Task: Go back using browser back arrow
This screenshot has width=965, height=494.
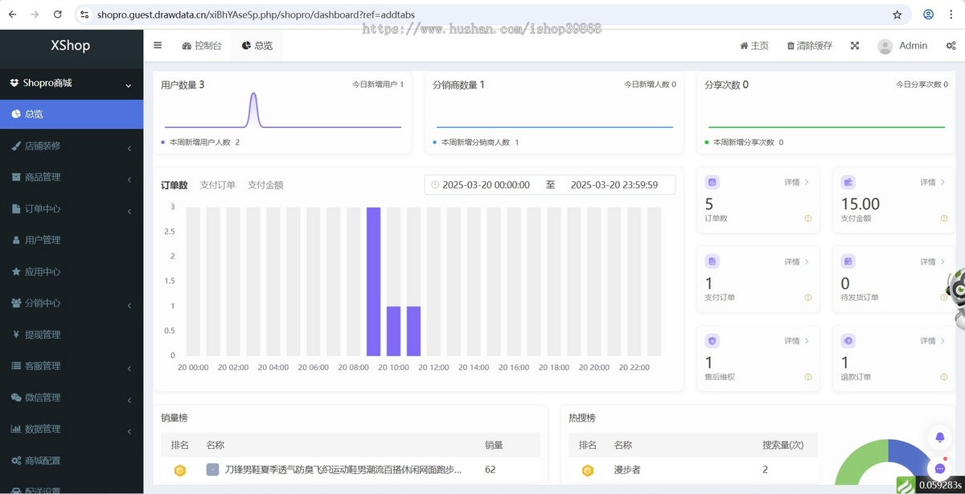Action: pyautogui.click(x=12, y=14)
